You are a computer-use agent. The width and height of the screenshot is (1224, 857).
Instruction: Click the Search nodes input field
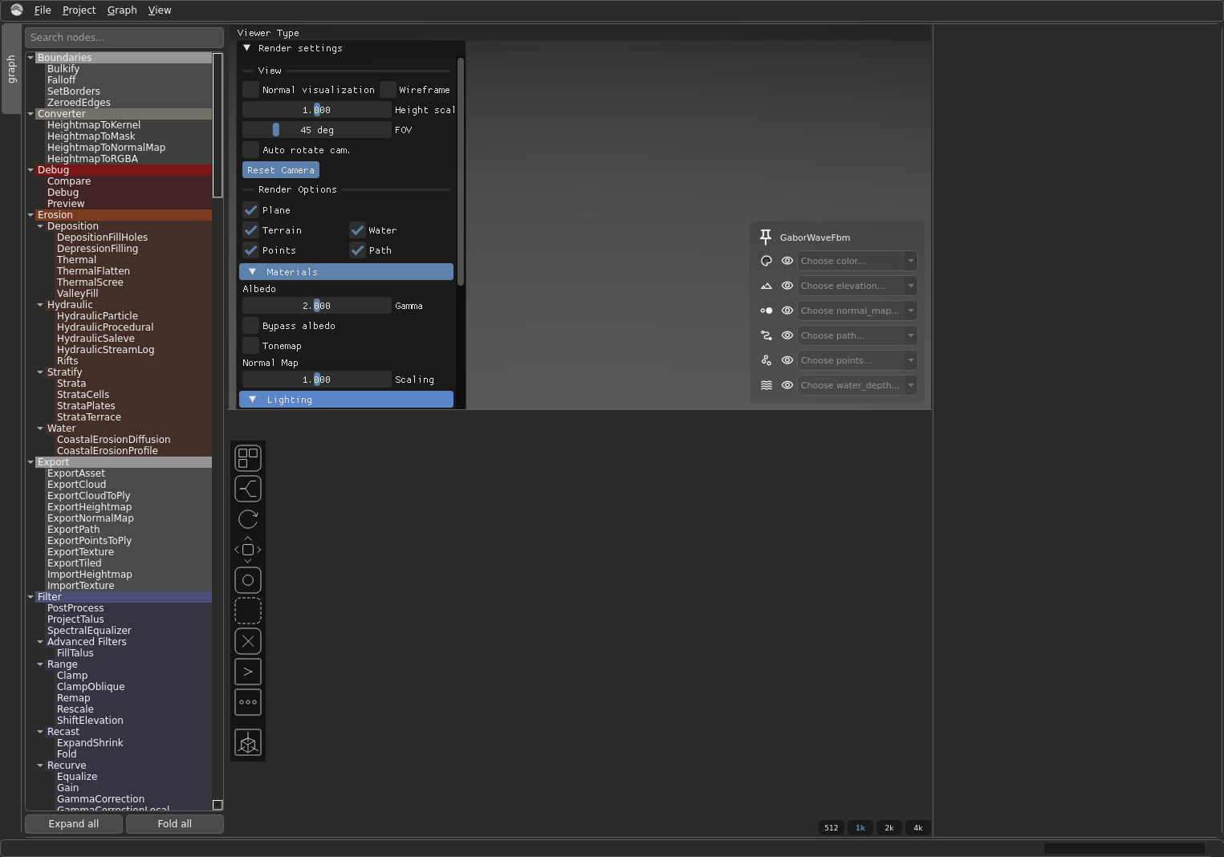click(x=124, y=38)
